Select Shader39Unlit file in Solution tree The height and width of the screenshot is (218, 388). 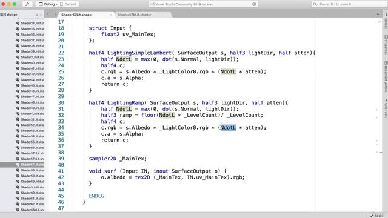pos(30,51)
